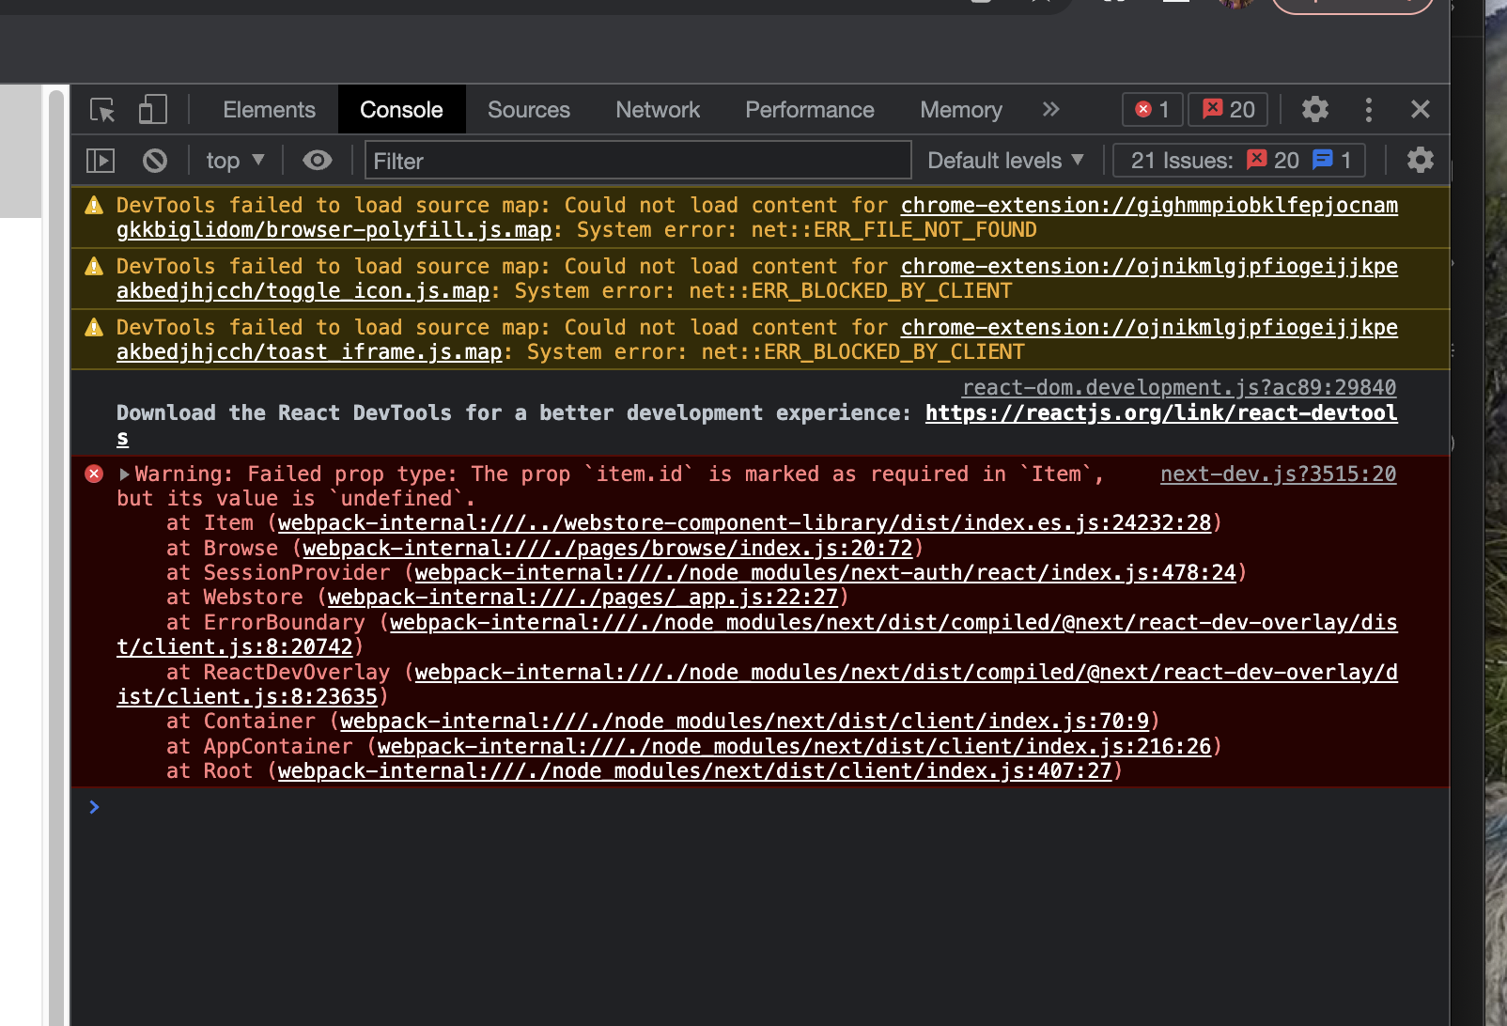The height and width of the screenshot is (1026, 1507).
Task: Click the red error icon beside the warning
Action: 94,474
